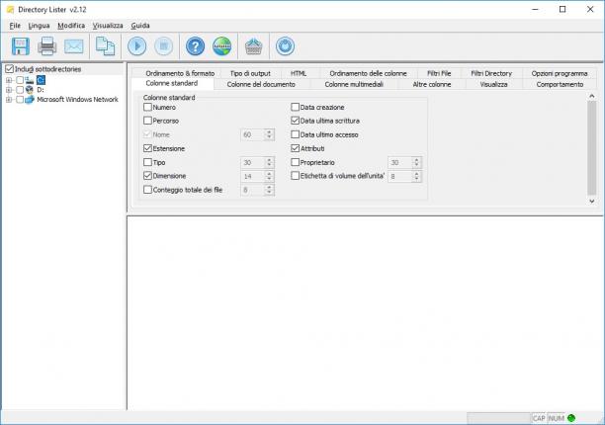Click the Dimensione width spinner arrows
Viewport: 605px width, 425px height.
click(x=269, y=176)
